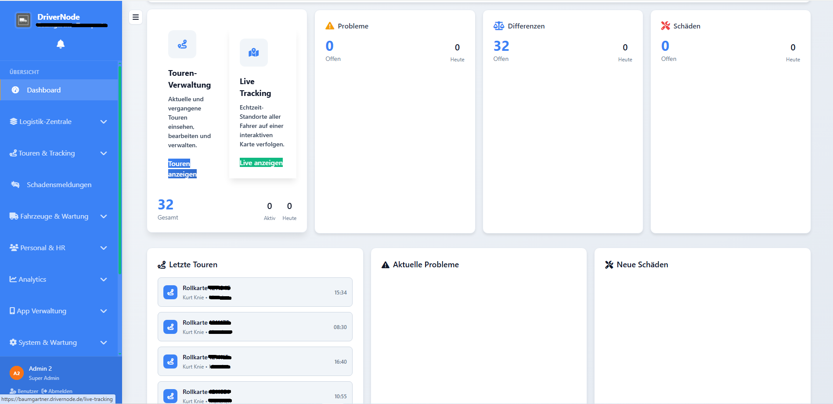Open the Dashboard menu item
The image size is (833, 404).
[x=59, y=90]
